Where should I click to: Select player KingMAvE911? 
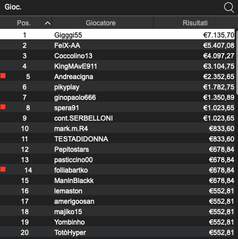(117, 66)
